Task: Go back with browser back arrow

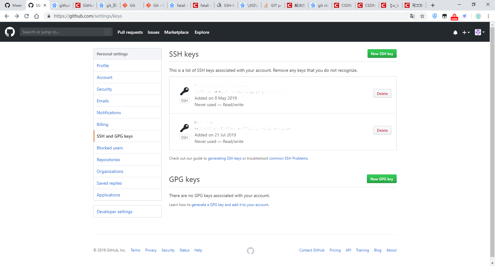Action: tap(7, 16)
